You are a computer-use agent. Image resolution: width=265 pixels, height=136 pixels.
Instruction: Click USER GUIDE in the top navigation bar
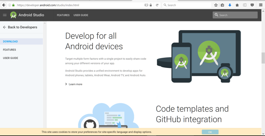(x=81, y=15)
